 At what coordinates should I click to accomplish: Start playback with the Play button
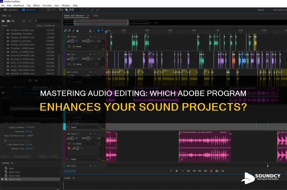(177, 171)
